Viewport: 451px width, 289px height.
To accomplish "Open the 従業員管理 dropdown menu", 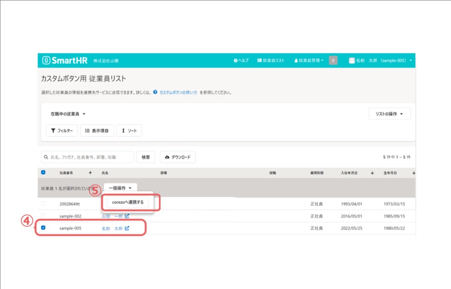I will [308, 60].
